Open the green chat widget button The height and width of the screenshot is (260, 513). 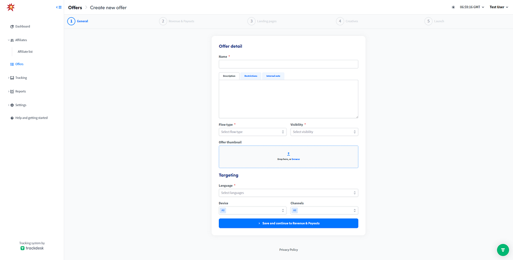coord(503,250)
